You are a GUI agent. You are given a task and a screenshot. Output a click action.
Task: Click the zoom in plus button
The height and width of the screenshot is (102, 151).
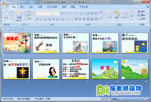[141, 99]
